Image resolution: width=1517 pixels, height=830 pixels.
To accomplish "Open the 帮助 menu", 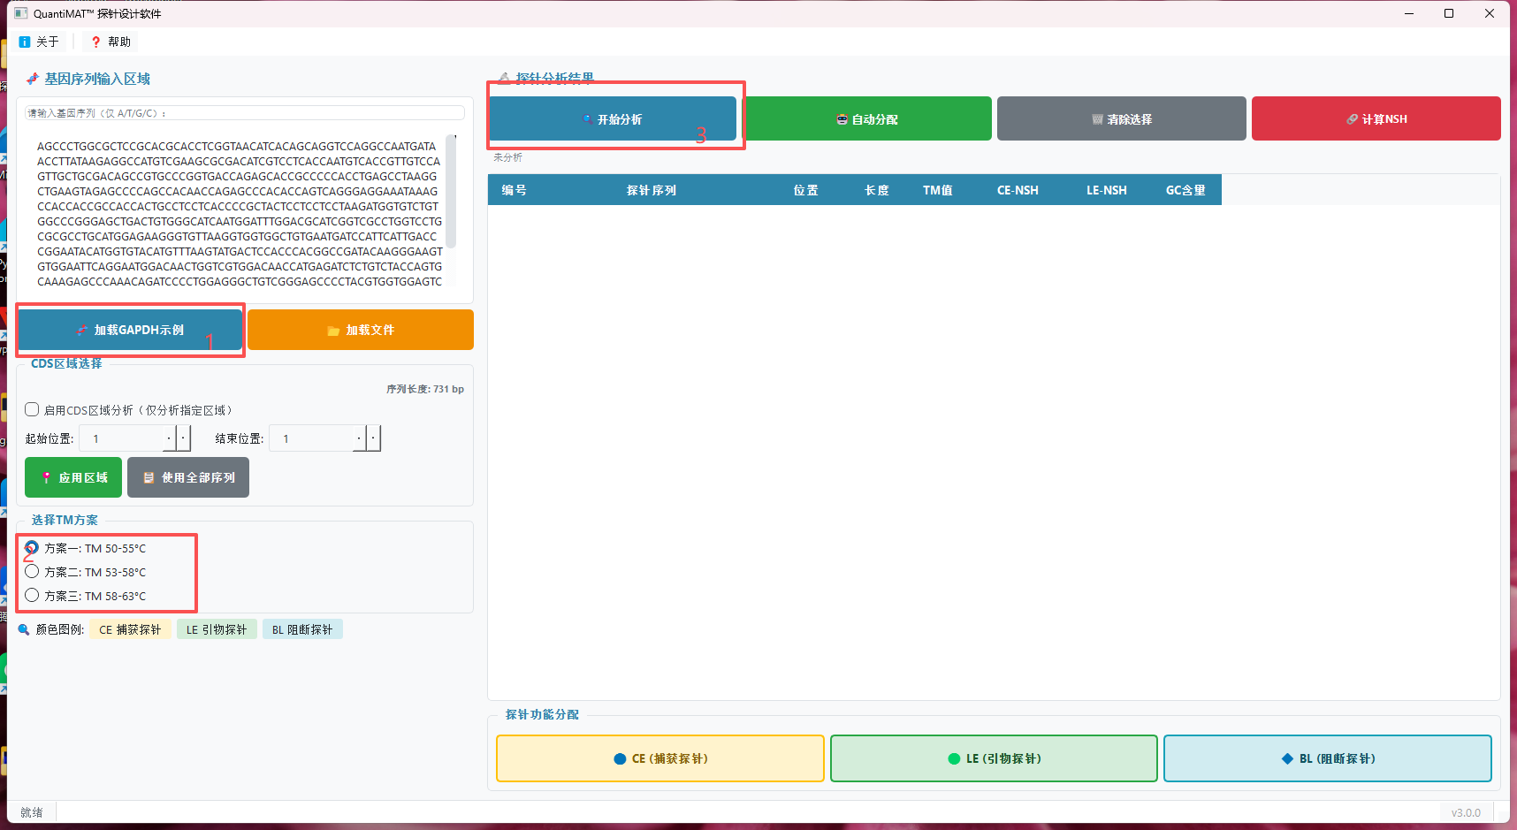I will click(109, 41).
